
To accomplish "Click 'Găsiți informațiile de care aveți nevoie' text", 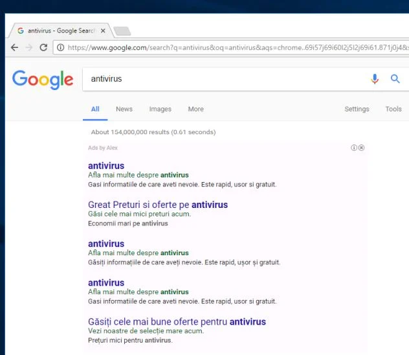I will (146, 262).
